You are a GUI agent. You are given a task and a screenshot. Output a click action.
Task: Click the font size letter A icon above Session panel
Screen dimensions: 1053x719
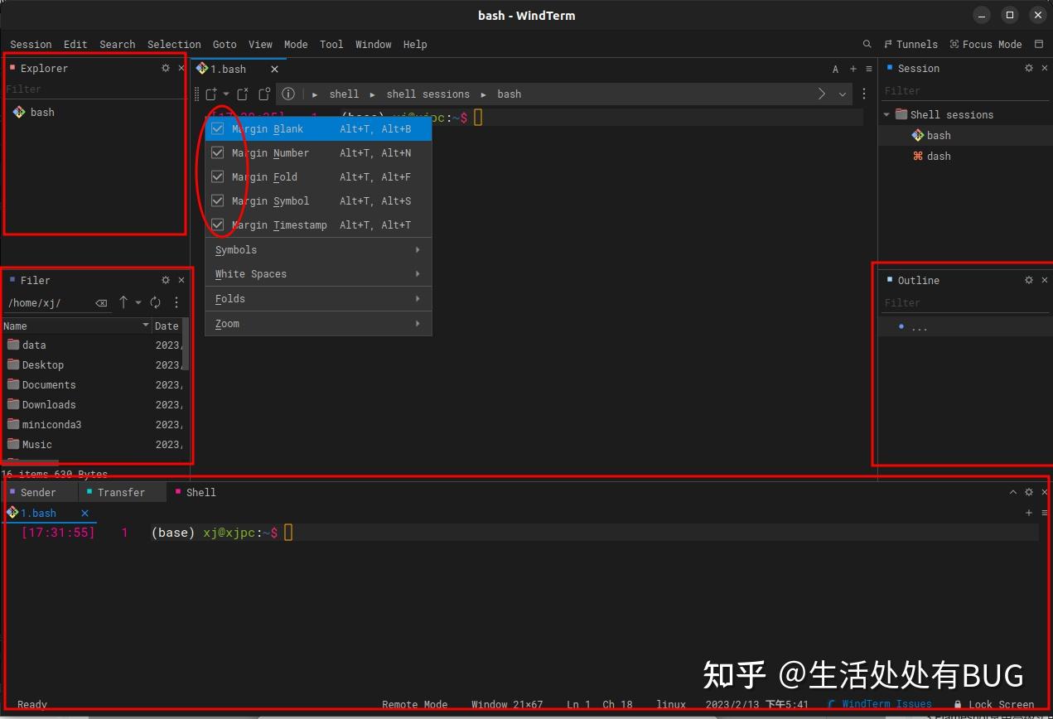pos(835,69)
